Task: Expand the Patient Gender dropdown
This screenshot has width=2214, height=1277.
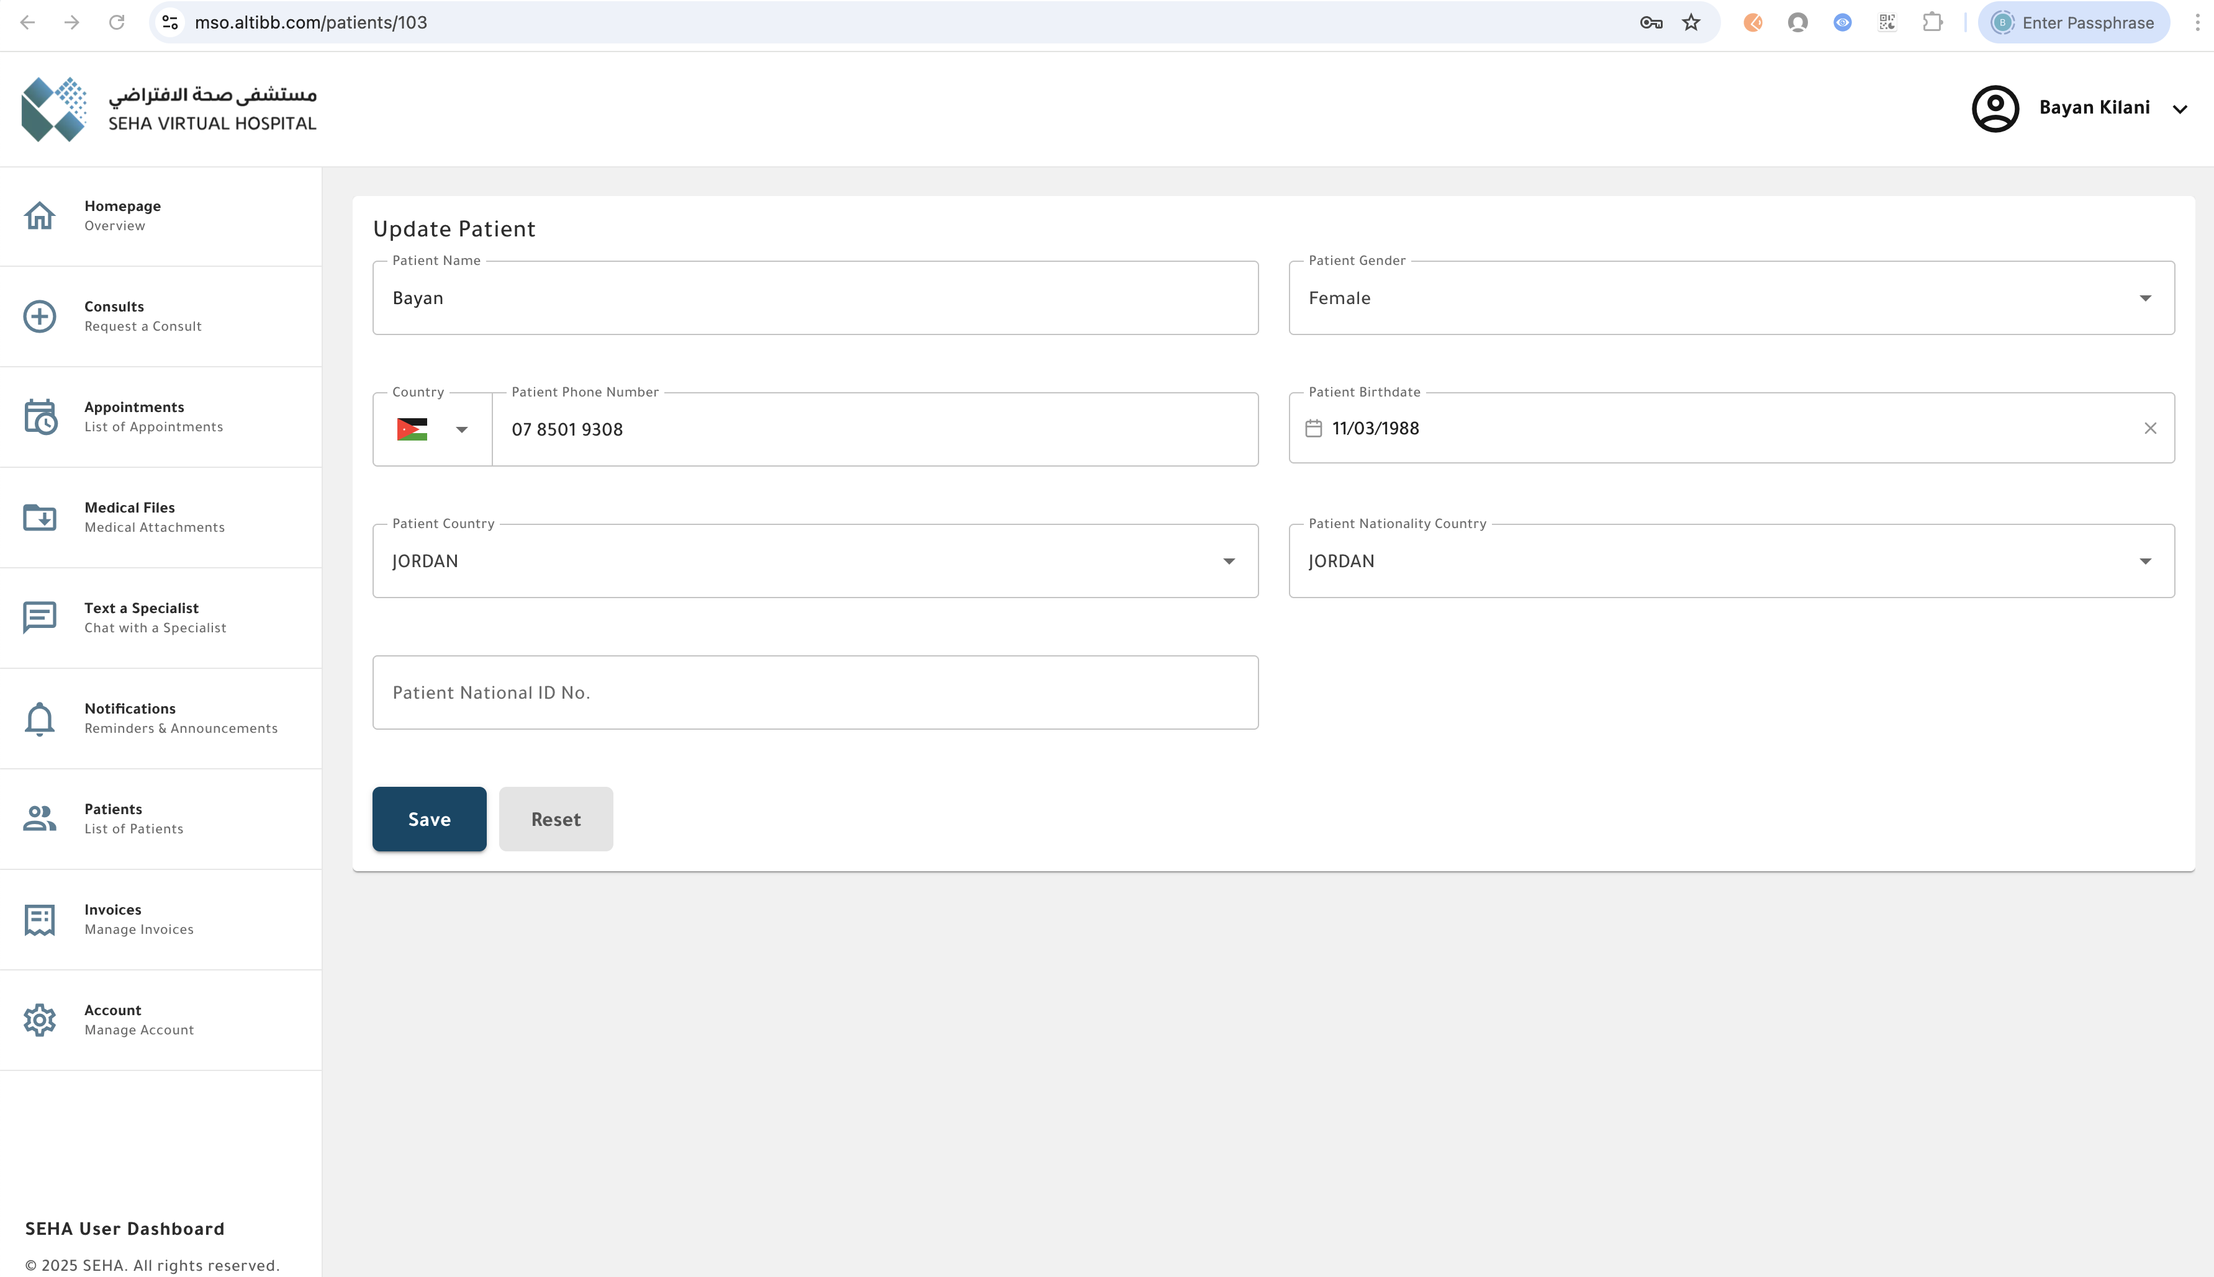Action: (2144, 298)
